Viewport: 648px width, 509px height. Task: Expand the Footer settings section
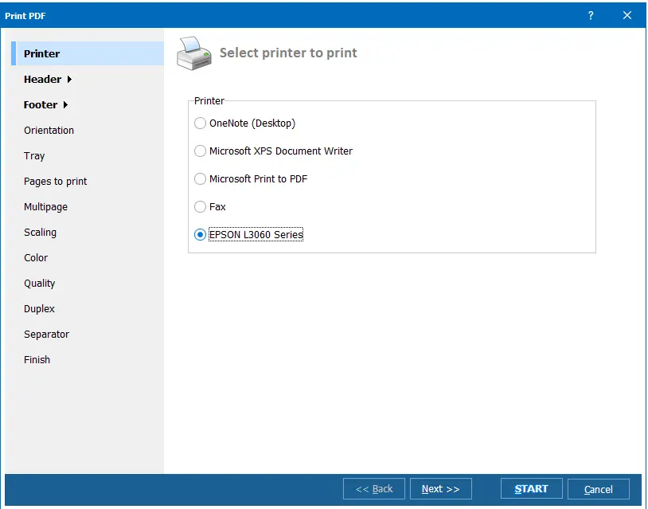click(42, 104)
